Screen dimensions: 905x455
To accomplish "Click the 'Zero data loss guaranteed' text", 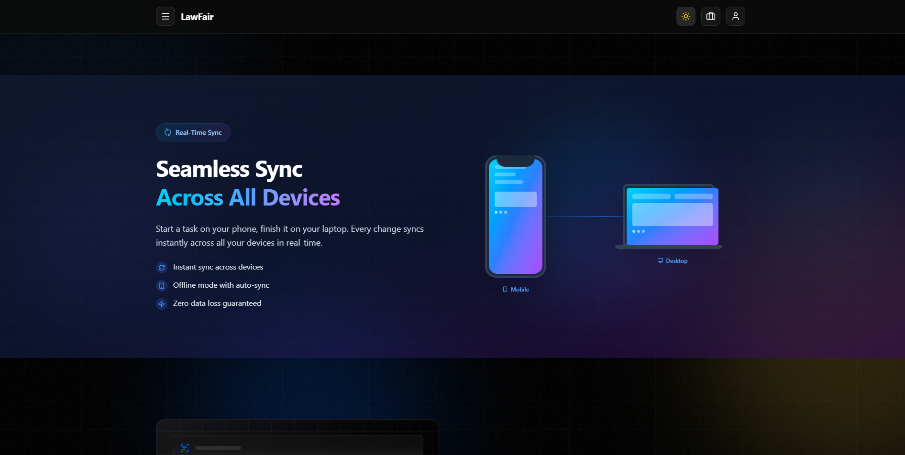I will tap(217, 303).
